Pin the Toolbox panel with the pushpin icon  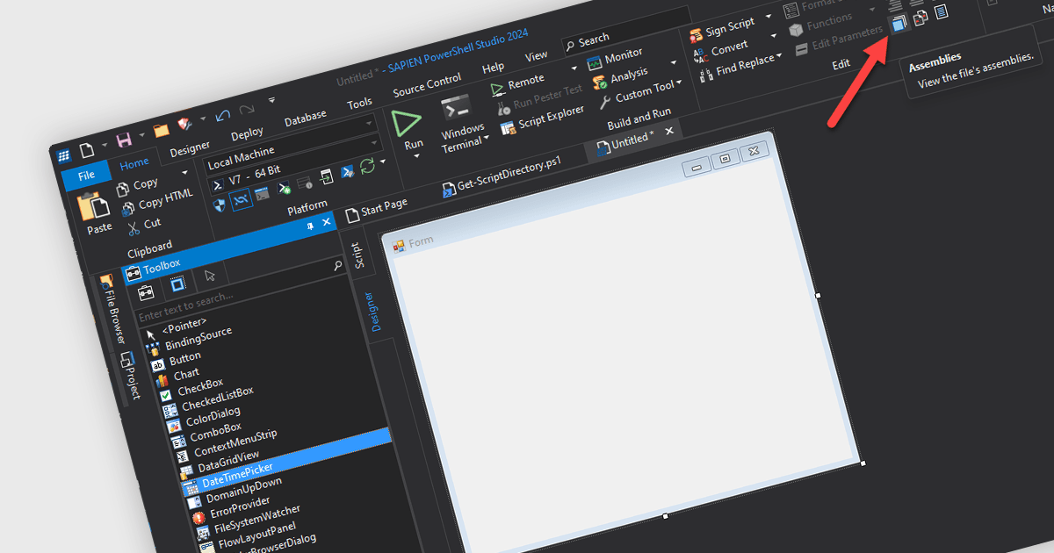[310, 226]
